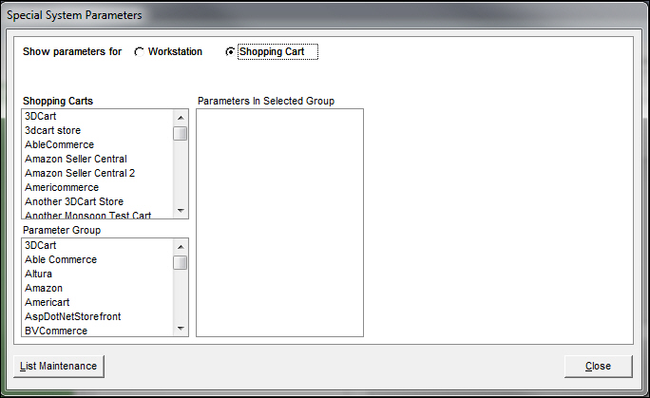Select Amazon Seller Central cart
650x398 pixels.
click(98, 159)
